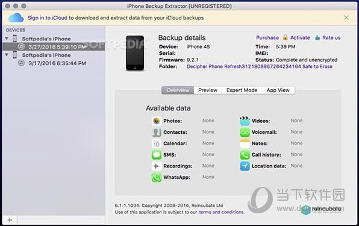This screenshot has width=359, height=226.
Task: Open the terms and conditions link
Action: tap(222, 212)
